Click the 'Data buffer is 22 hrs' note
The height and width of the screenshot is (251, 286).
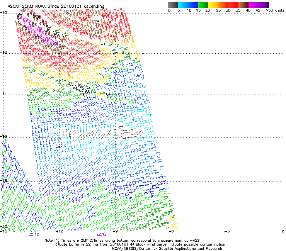pos(140,244)
